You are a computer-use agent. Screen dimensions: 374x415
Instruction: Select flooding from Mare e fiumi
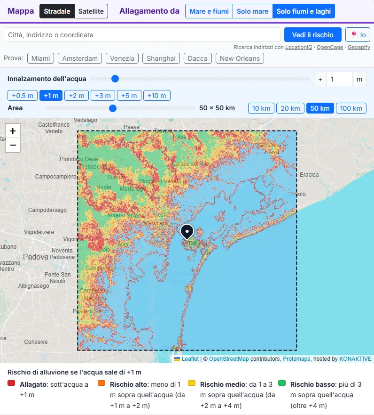tap(209, 11)
